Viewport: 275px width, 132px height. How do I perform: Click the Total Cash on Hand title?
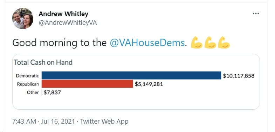(43, 63)
